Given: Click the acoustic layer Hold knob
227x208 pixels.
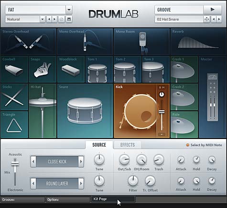Looking at the screenshot, I should click(x=196, y=160).
